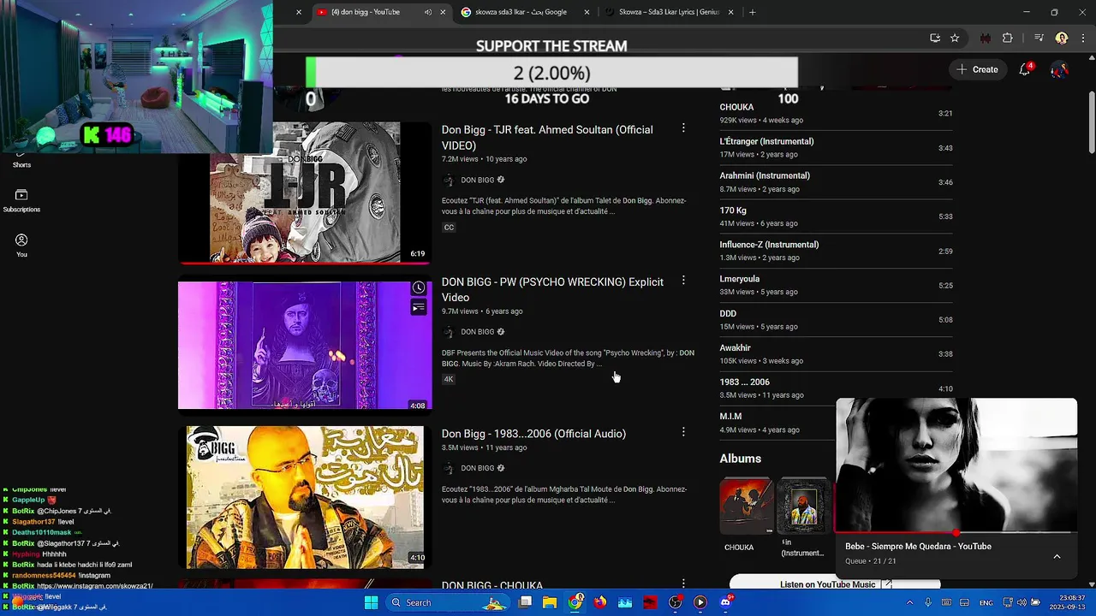Play 170 Kg from the song list
The height and width of the screenshot is (616, 1096).
[836, 216]
